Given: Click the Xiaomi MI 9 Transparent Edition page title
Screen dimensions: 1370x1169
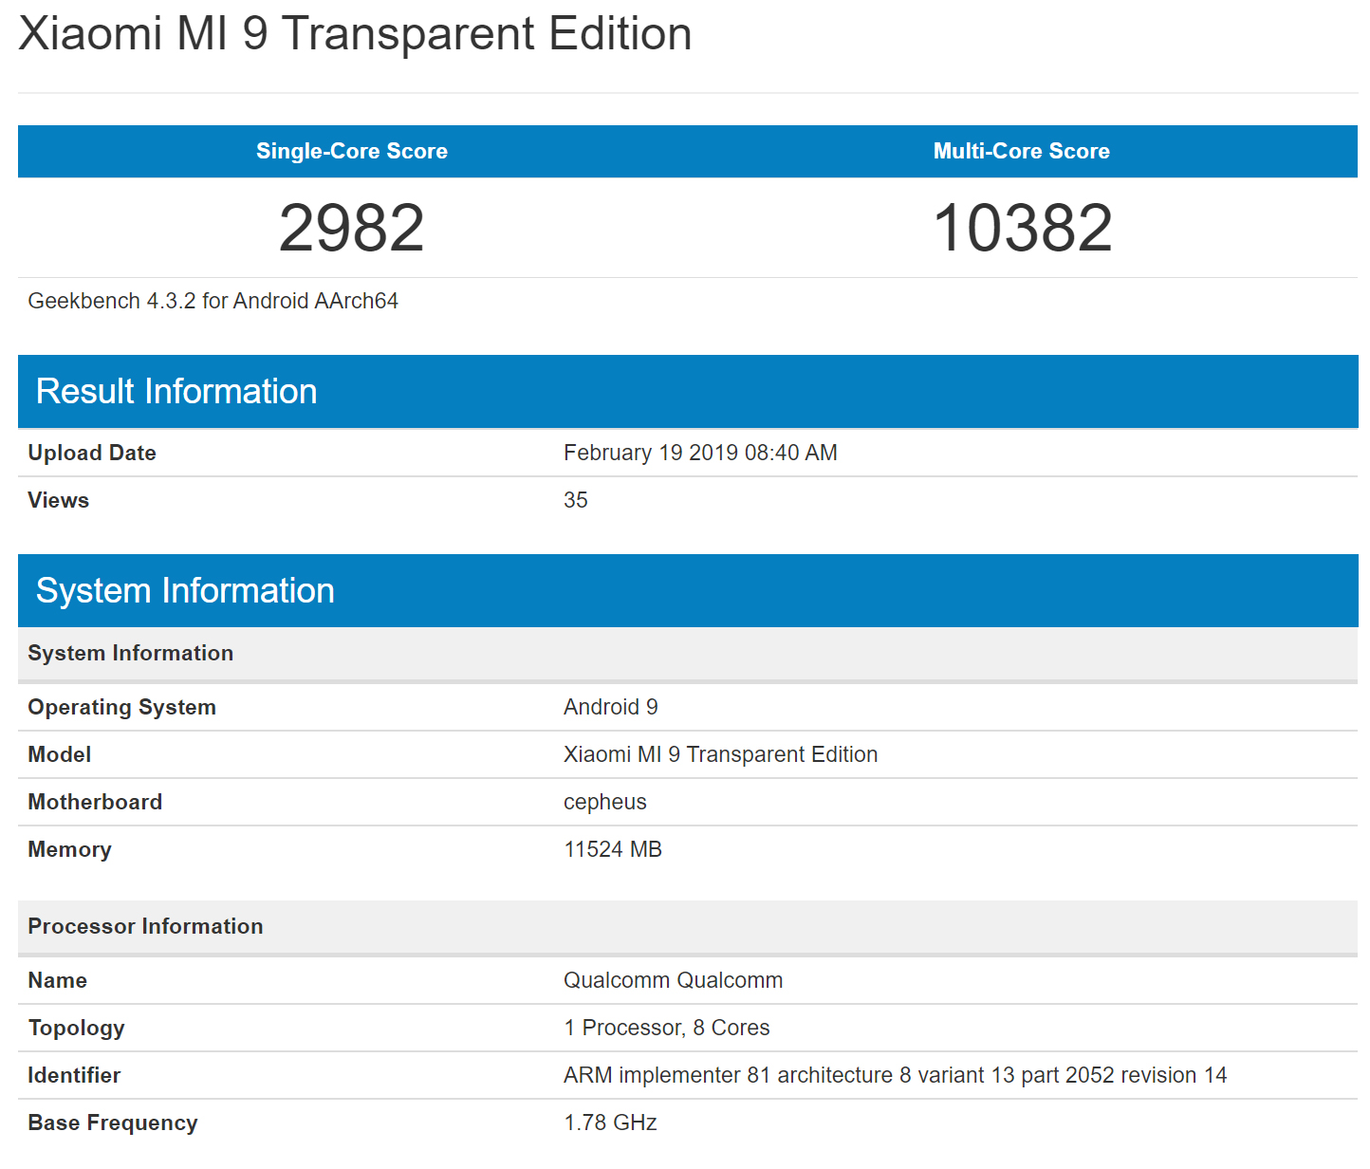Looking at the screenshot, I should click(x=355, y=34).
